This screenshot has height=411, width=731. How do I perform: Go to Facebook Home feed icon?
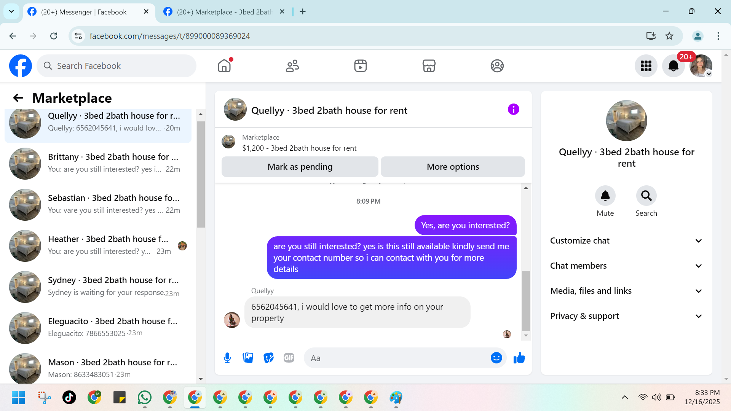[224, 66]
